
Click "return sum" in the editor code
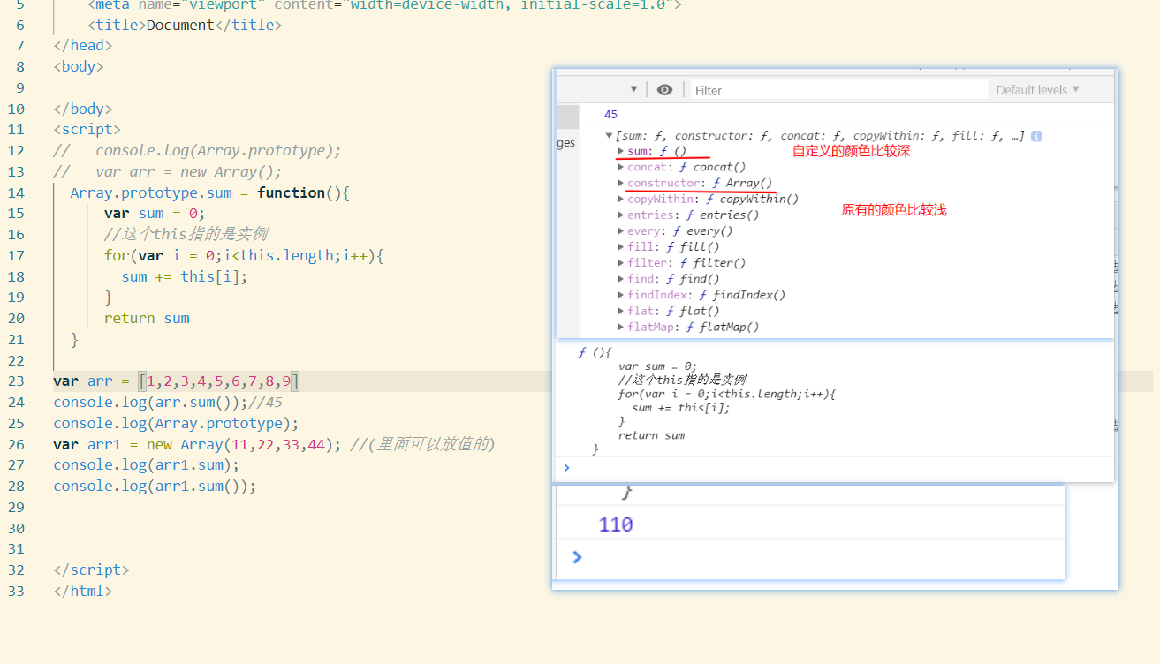(x=147, y=318)
